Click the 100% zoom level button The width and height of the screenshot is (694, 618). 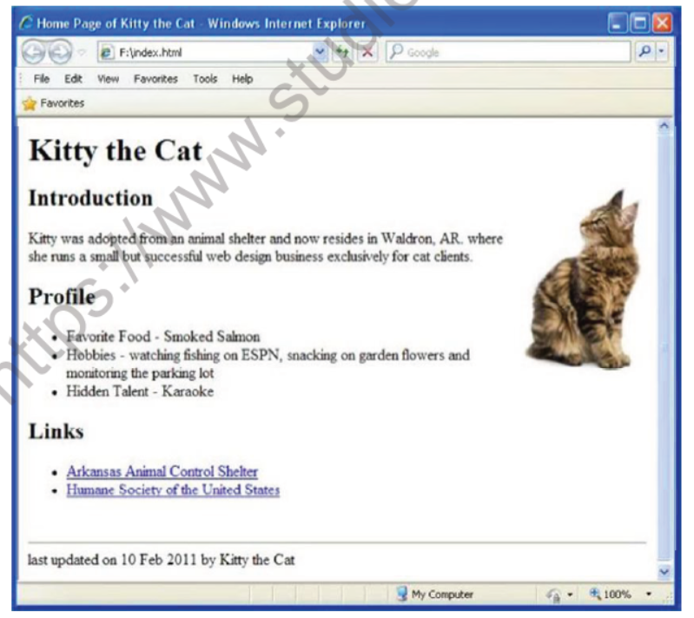[611, 594]
